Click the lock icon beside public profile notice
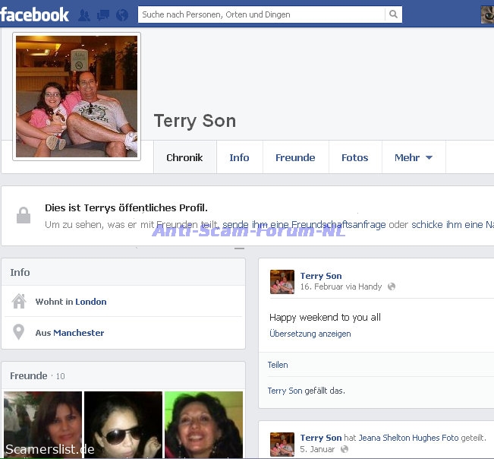 [x=24, y=216]
